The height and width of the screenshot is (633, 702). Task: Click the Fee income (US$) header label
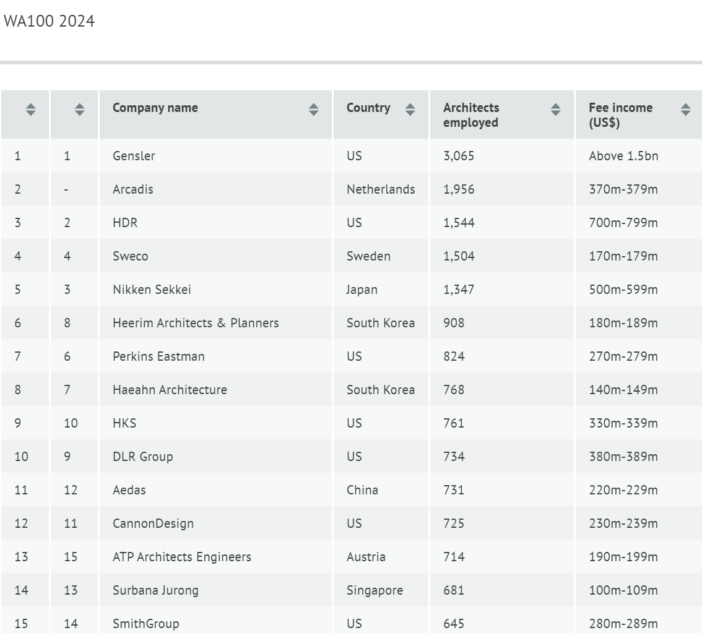coord(620,115)
